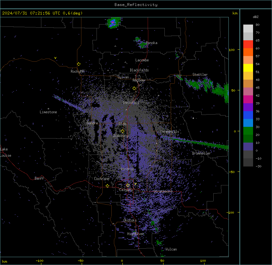Screen dimensions: 272x265
Task: Select the magenta 42-39 dBZ legend color
Action: (x=248, y=99)
